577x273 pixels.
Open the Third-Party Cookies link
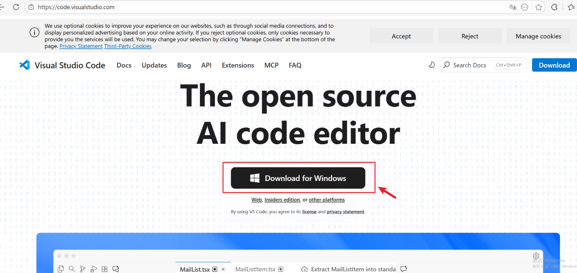click(128, 46)
